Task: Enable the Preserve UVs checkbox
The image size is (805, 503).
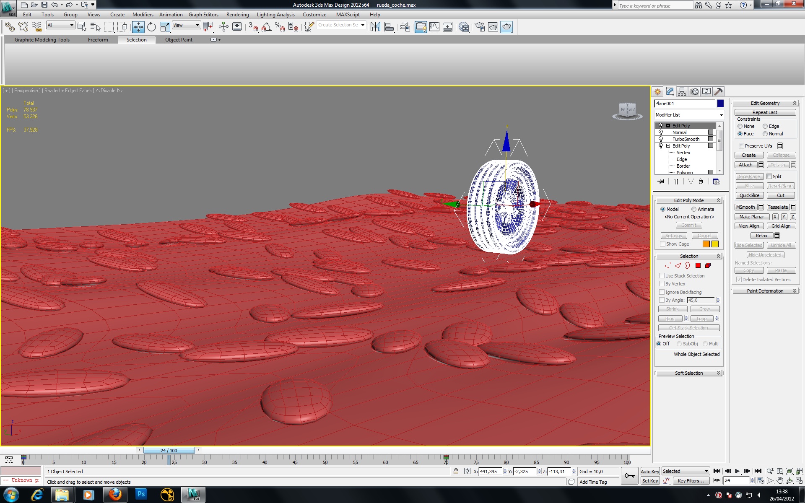Action: 741,146
